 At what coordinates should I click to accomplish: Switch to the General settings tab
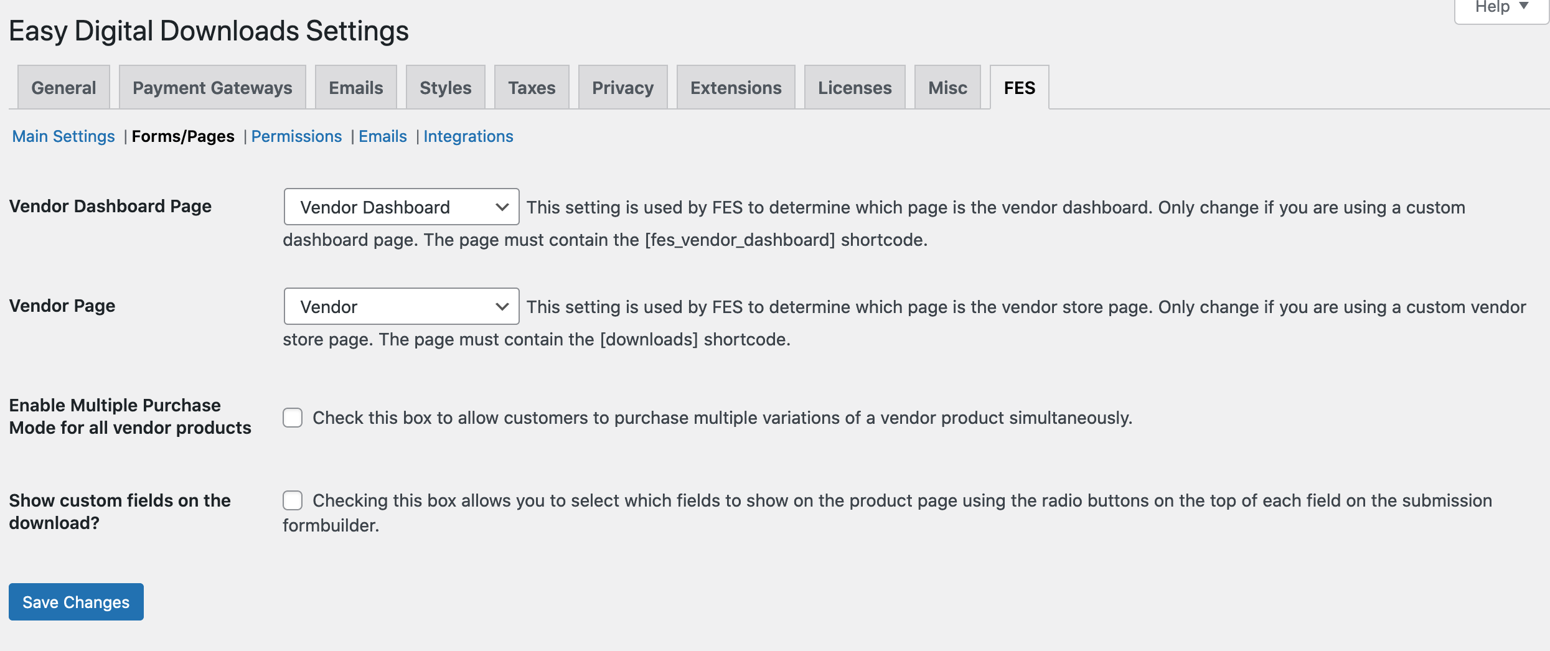tap(63, 88)
